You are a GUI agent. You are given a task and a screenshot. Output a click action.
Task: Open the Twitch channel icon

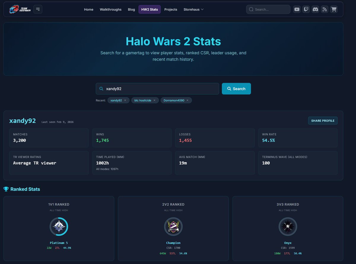pyautogui.click(x=306, y=9)
